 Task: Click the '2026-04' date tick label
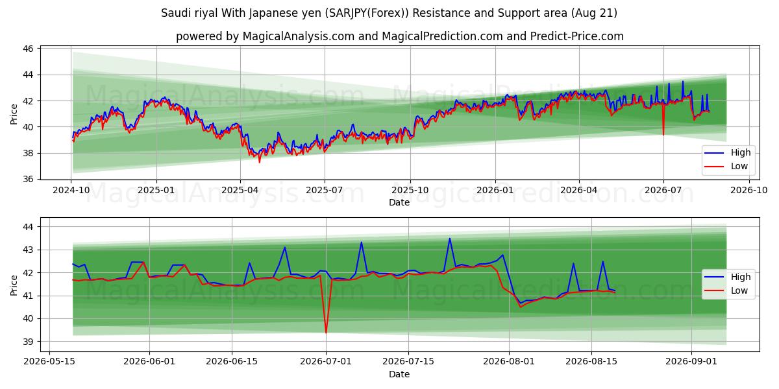click(x=578, y=191)
